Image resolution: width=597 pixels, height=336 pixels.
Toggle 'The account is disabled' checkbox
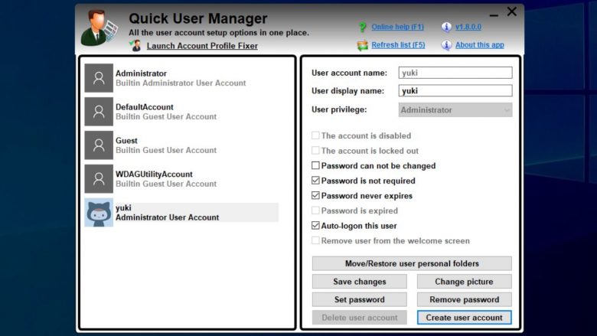pyautogui.click(x=315, y=135)
